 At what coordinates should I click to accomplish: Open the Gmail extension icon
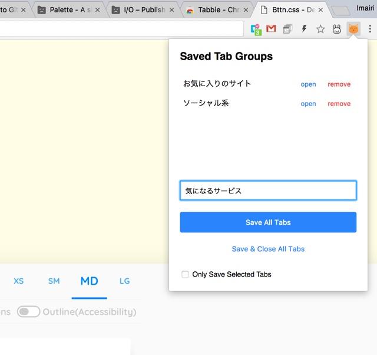pos(271,29)
